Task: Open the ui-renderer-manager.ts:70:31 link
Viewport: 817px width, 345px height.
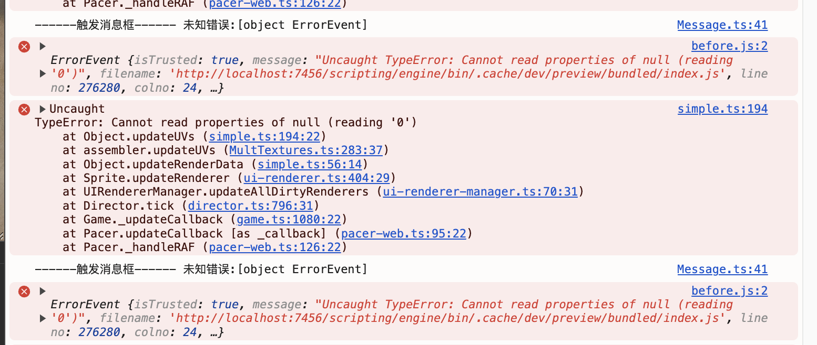Action: click(480, 191)
